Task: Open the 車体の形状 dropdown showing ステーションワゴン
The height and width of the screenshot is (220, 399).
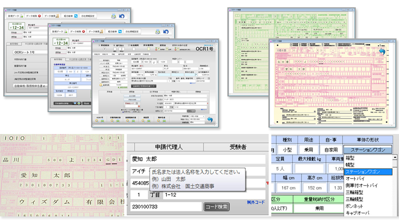Action: click(368, 150)
